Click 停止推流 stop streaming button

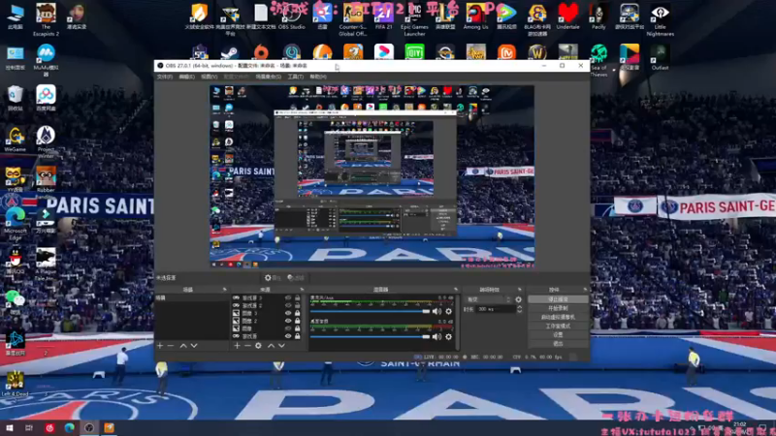(558, 299)
